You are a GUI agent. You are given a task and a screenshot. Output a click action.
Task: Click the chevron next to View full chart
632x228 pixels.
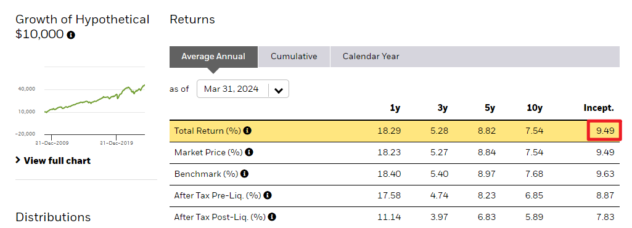(18, 160)
